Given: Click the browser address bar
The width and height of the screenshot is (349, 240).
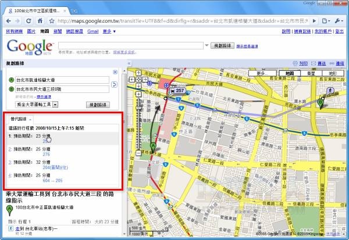Looking at the screenshot, I should coord(183,21).
